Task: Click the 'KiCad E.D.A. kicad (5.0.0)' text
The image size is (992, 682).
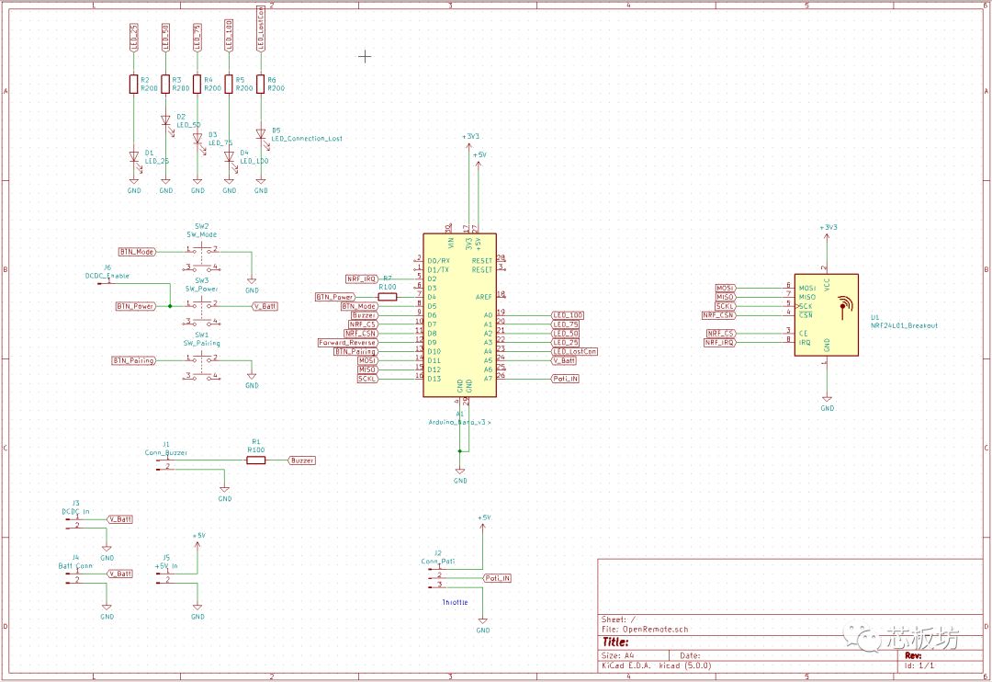Action: [x=656, y=666]
